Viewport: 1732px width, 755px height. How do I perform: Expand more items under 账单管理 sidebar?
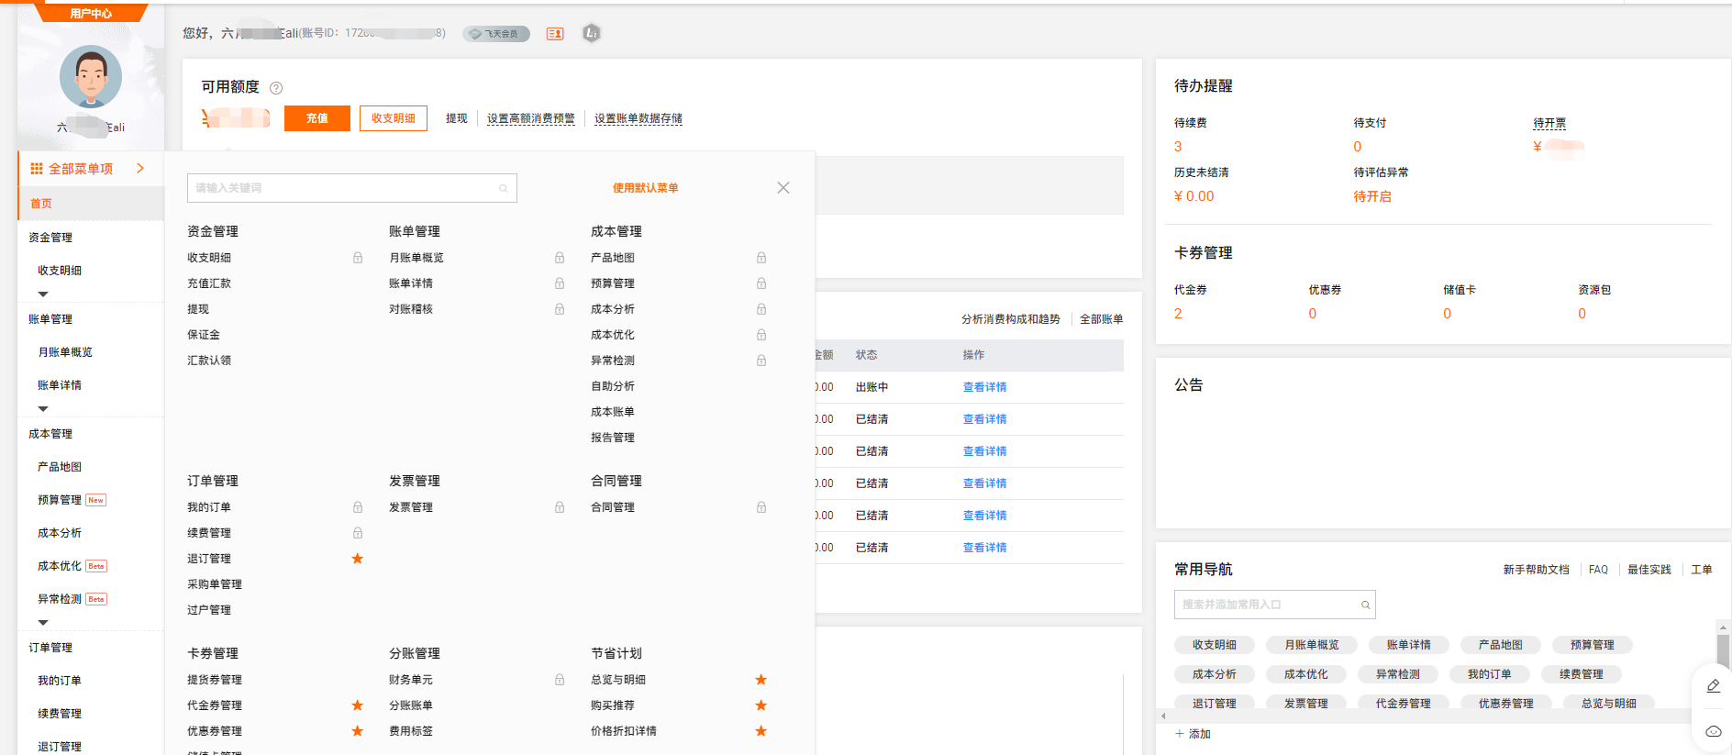coord(43,409)
